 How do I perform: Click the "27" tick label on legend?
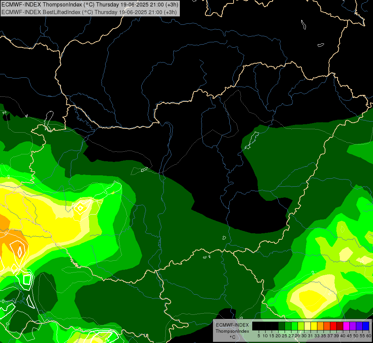coord(291,336)
